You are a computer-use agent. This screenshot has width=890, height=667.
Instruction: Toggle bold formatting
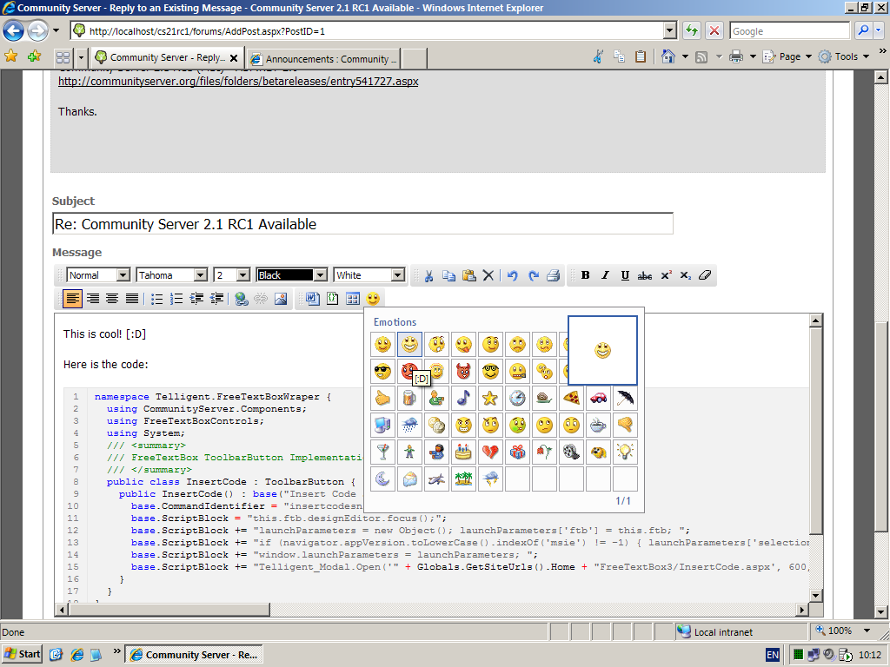[x=585, y=275]
